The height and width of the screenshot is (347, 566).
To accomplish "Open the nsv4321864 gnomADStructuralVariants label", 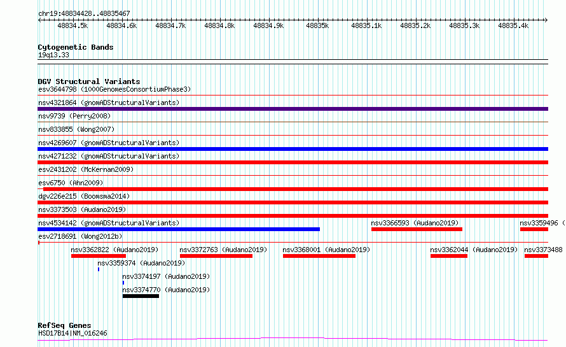I will click(109, 103).
